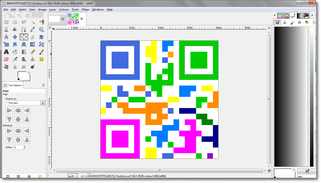
Task: Select the Airbrush tool
Action: pyautogui.click(x=15, y=59)
